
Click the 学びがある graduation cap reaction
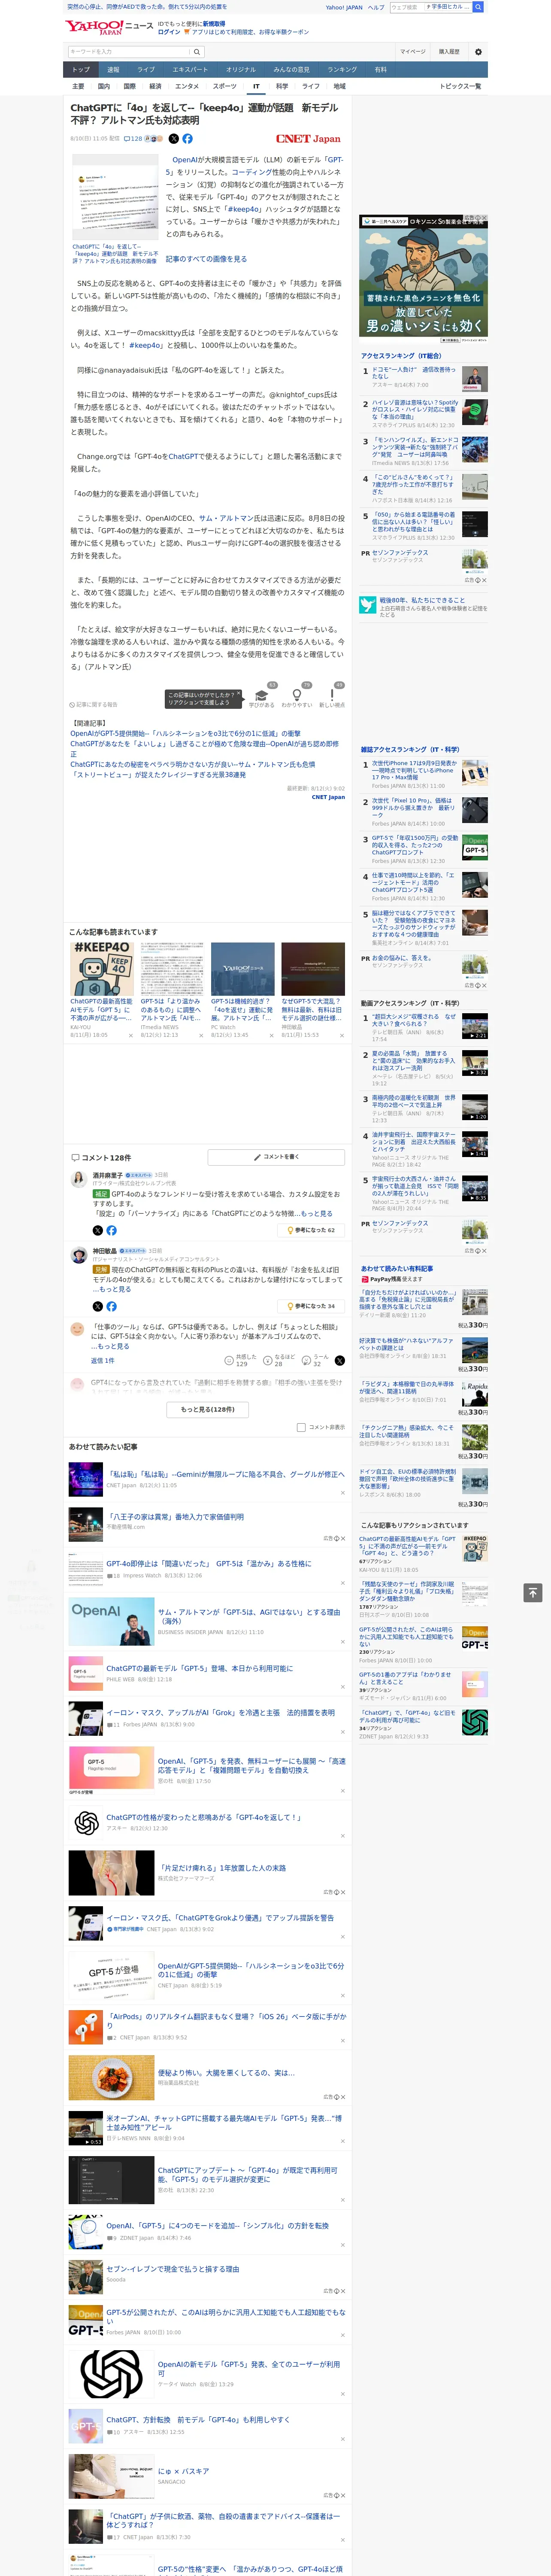pos(262,696)
